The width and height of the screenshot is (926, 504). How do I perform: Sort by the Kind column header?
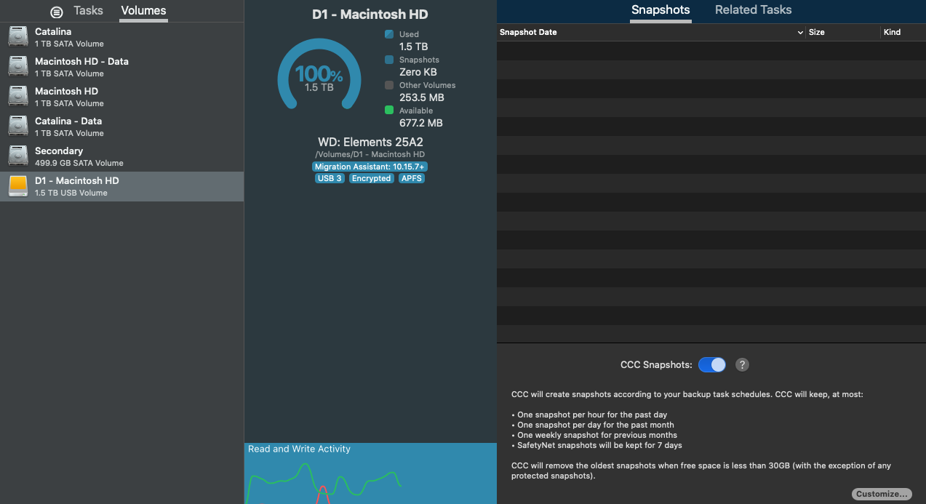903,32
